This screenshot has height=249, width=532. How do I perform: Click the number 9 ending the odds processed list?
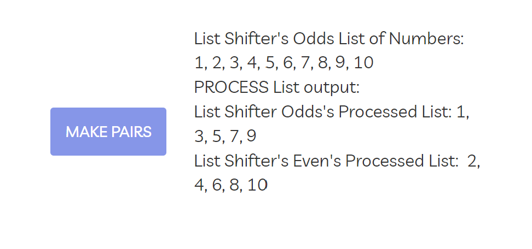(x=251, y=137)
